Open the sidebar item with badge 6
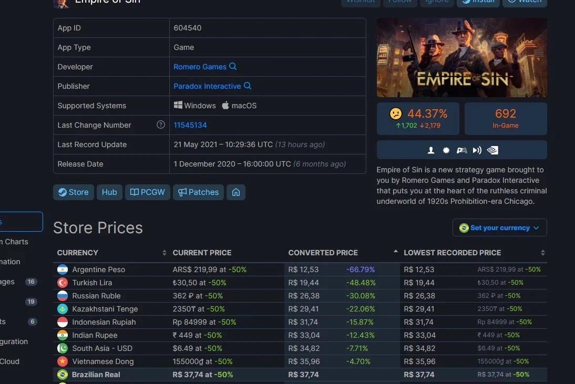The width and height of the screenshot is (575, 384). 18,321
